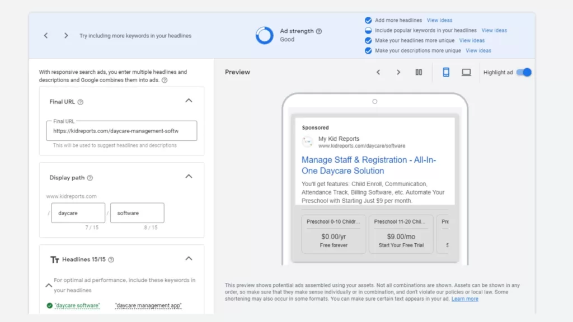Click green check next to daycare software keyword
This screenshot has height=322, width=573.
[50, 306]
